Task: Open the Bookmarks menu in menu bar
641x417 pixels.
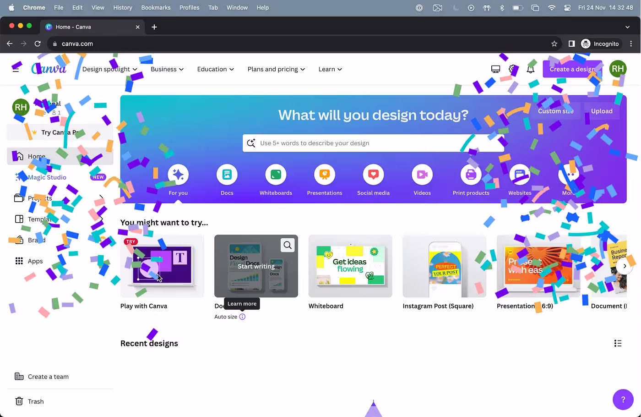Action: pyautogui.click(x=156, y=8)
